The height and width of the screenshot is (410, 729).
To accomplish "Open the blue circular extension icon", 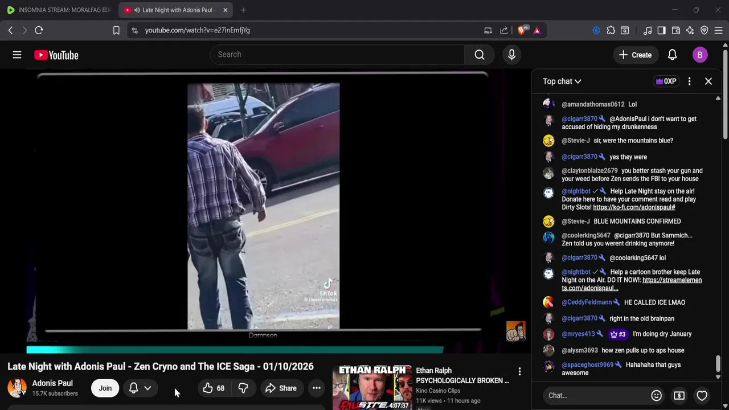I will pos(596,30).
